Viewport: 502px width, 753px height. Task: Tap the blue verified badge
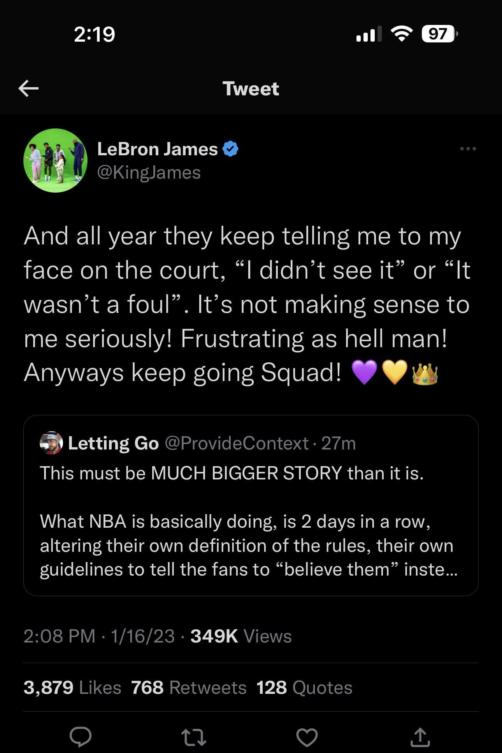click(x=230, y=149)
